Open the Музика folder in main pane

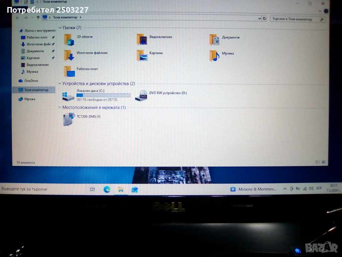click(214, 56)
